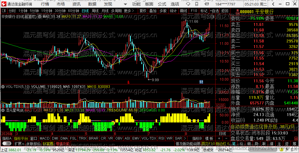Open the 市场 menu

coord(61,4)
